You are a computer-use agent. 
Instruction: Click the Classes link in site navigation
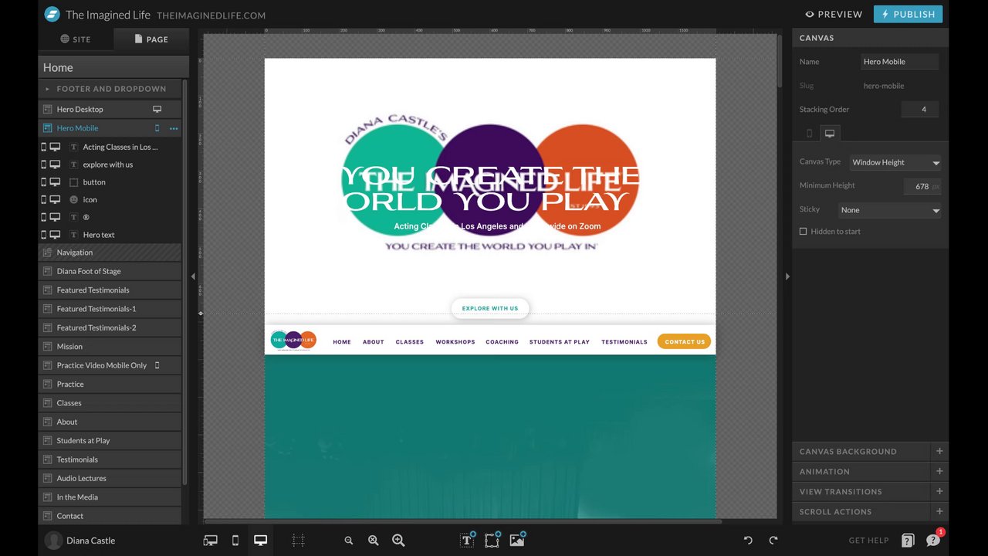pyautogui.click(x=410, y=342)
